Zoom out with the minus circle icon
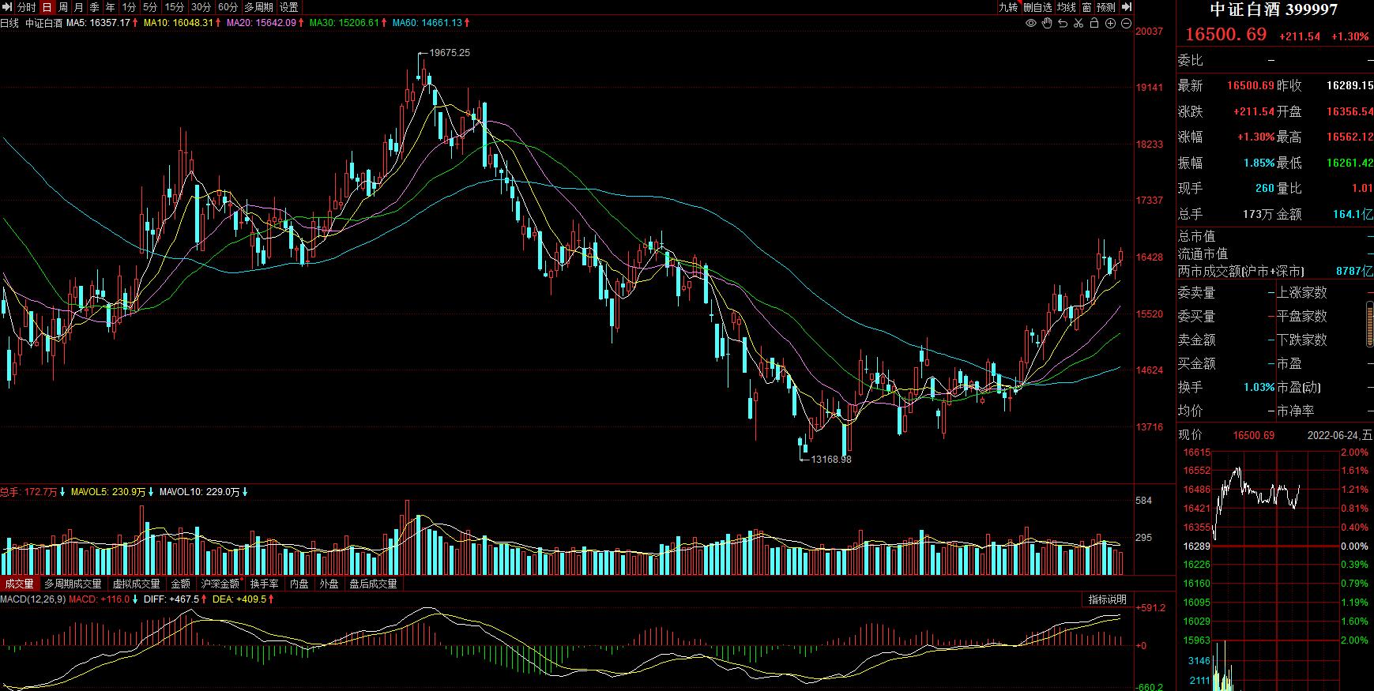This screenshot has width=1374, height=691. pyautogui.click(x=1126, y=24)
